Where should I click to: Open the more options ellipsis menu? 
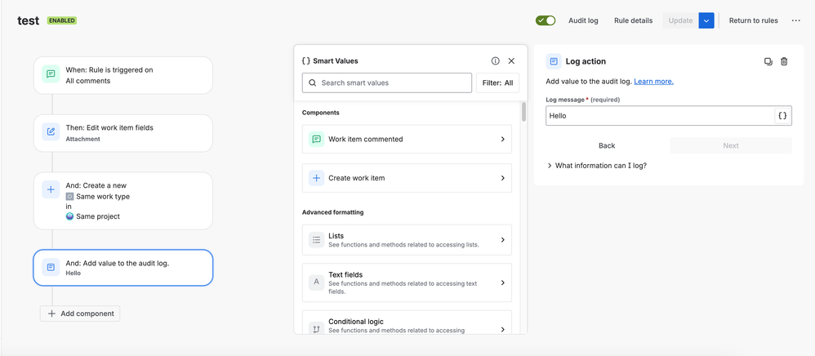795,20
